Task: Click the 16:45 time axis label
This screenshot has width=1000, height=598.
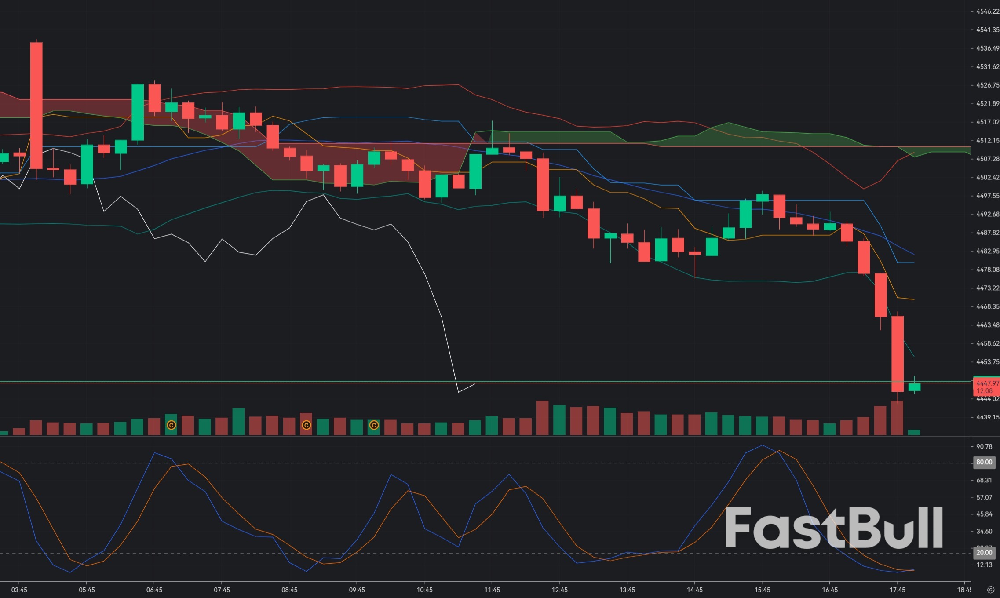Action: click(830, 590)
